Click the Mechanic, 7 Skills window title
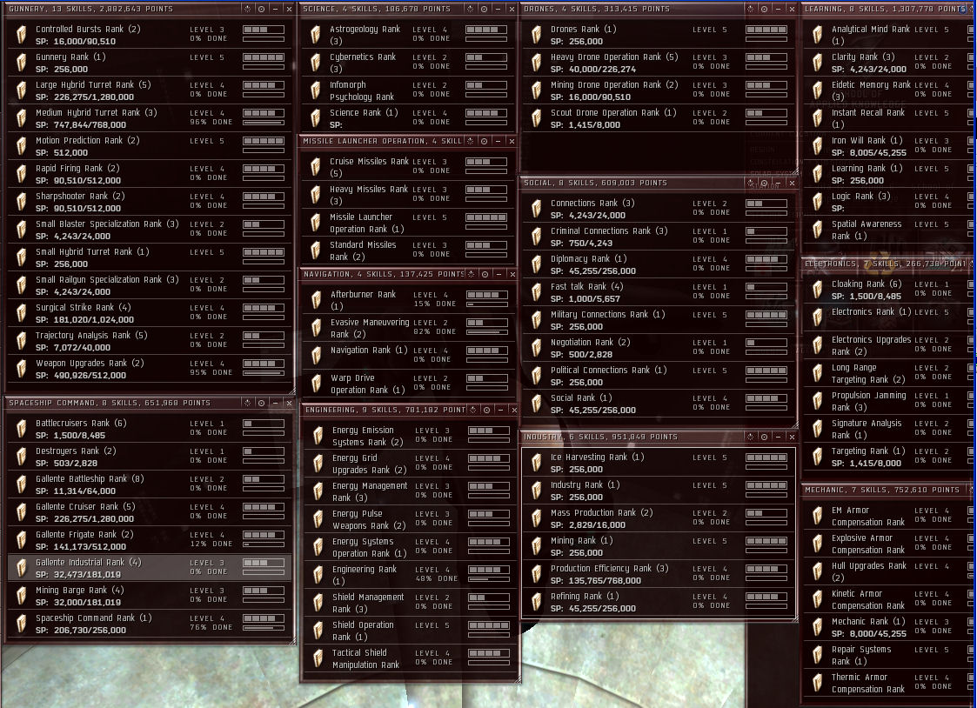The image size is (977, 708). (882, 490)
